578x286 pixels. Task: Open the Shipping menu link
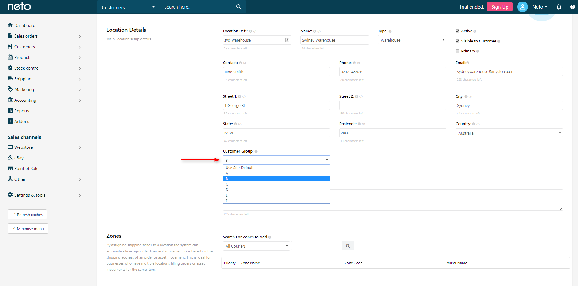pyautogui.click(x=23, y=79)
